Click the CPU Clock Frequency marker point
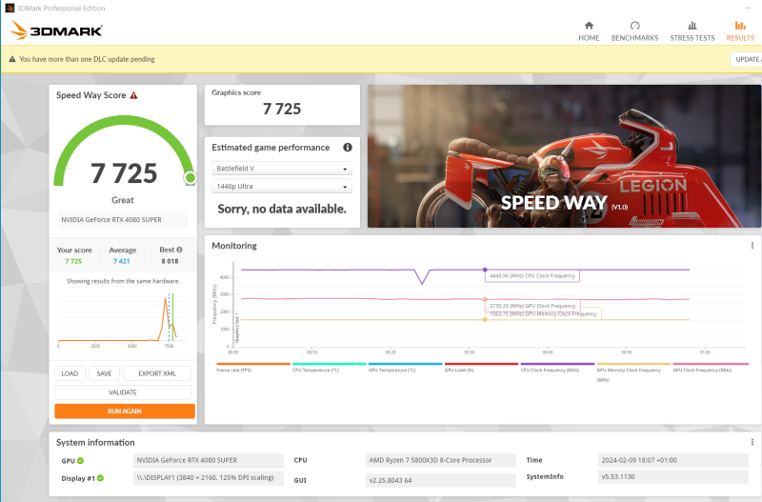762x502 pixels. point(485,270)
